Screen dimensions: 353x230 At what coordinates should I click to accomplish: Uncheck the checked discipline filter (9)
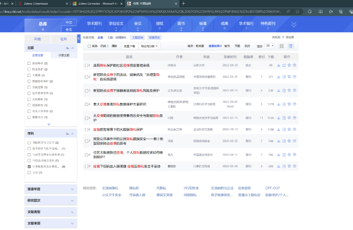tap(29, 167)
